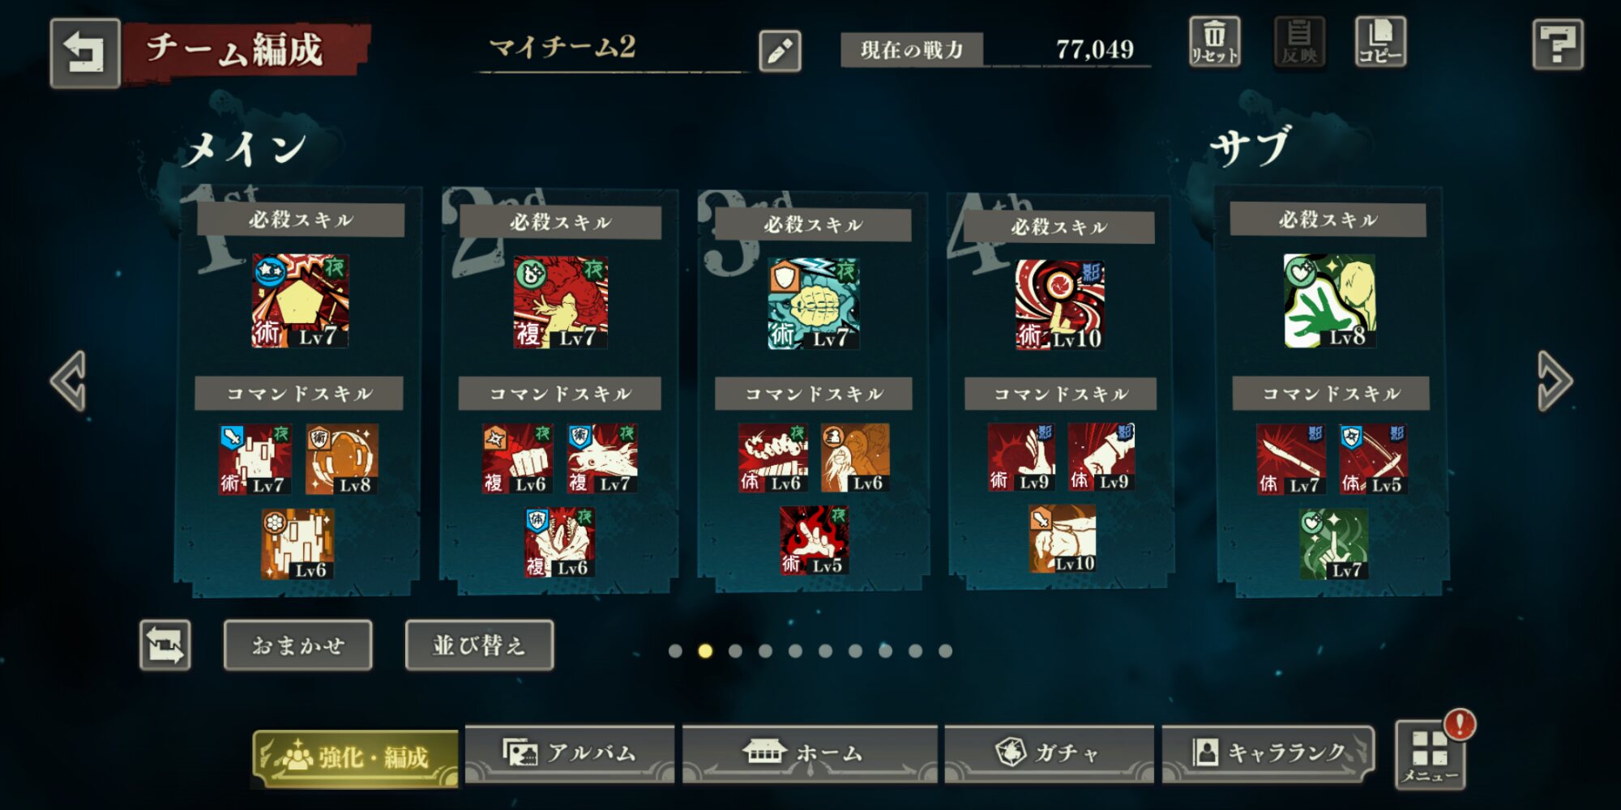The height and width of the screenshot is (810, 1621).
Task: Select 1st slot Lv7 special skill
Action: (x=300, y=301)
